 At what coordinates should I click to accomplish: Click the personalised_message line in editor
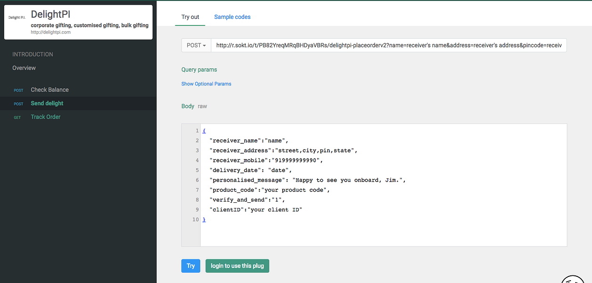point(307,180)
